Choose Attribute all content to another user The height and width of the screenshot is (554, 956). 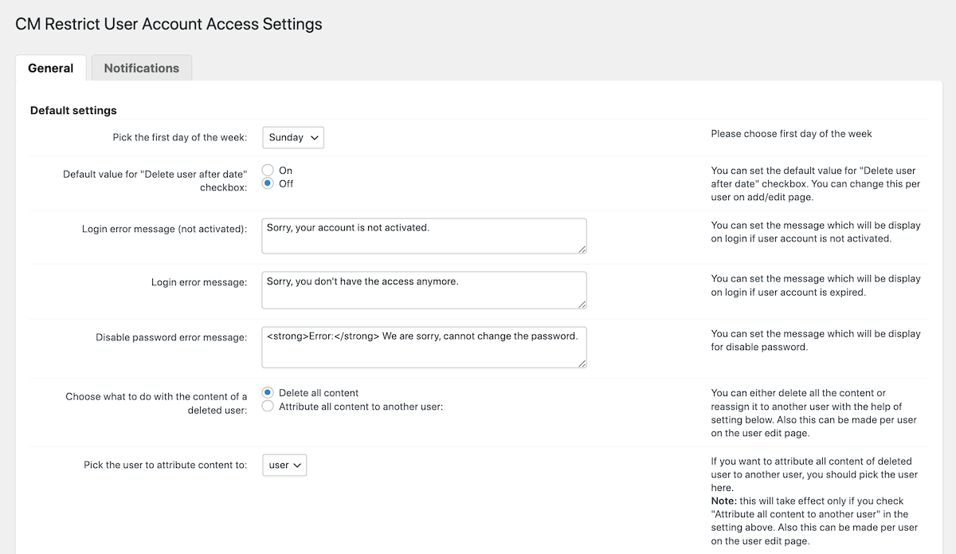point(268,407)
